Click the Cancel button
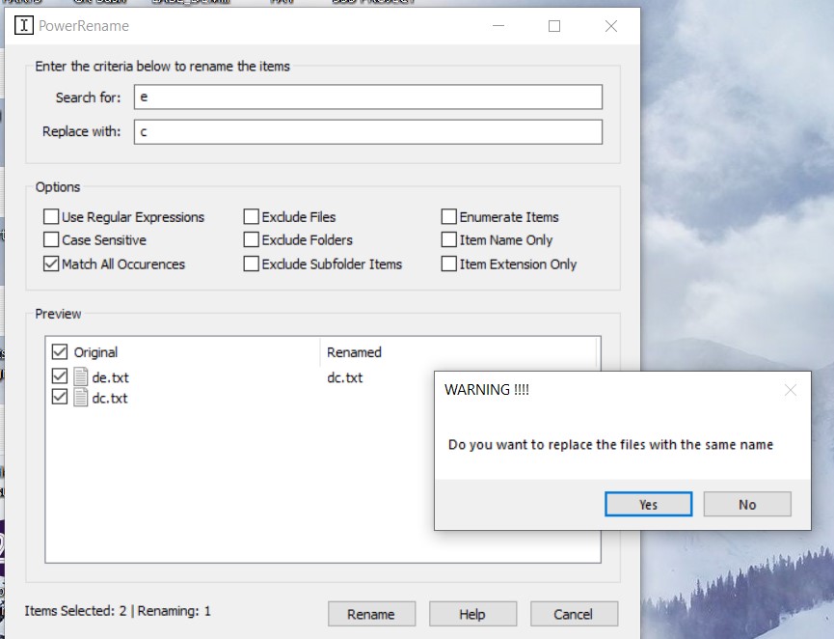The height and width of the screenshot is (639, 834). (x=574, y=614)
